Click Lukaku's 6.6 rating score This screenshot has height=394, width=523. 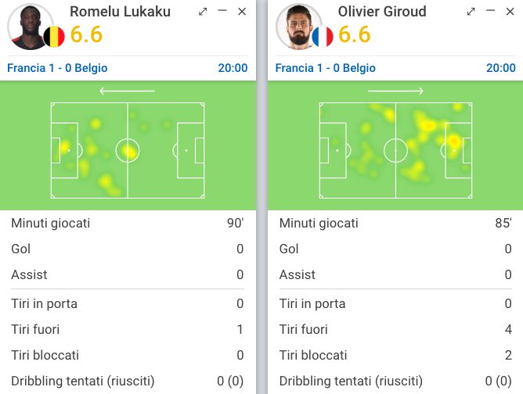[x=86, y=34]
